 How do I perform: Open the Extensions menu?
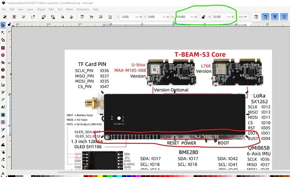[83, 9]
